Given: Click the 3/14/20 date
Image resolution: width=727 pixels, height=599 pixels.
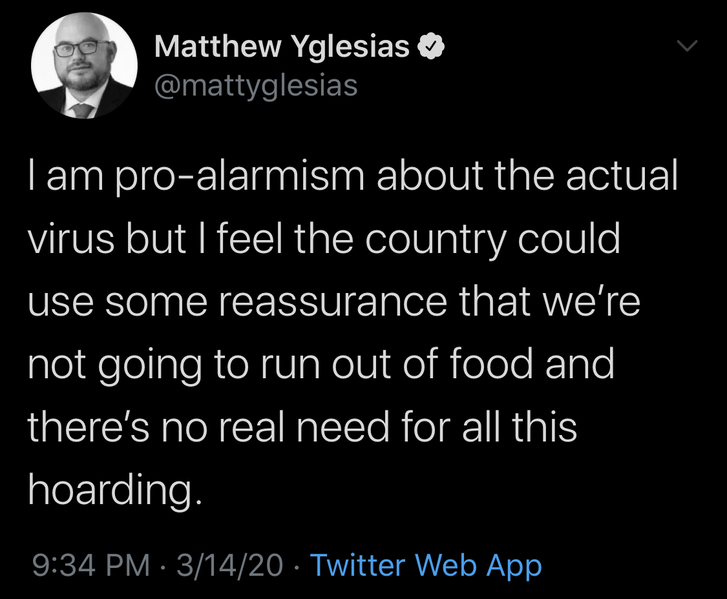Looking at the screenshot, I should coord(229,565).
